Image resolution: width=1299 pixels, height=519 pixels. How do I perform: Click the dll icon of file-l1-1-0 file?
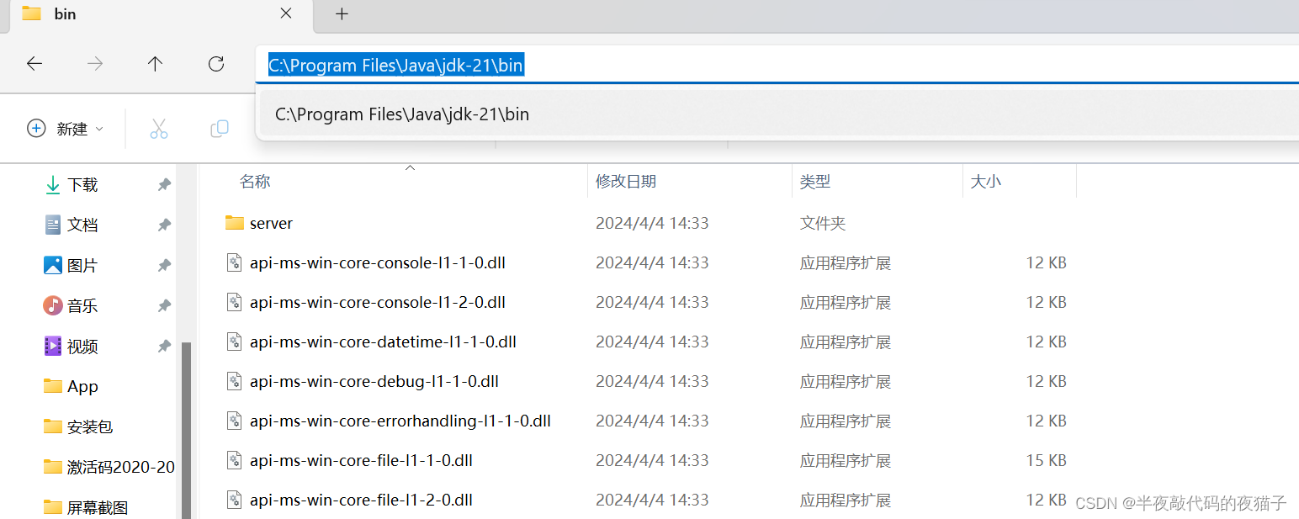coord(235,460)
